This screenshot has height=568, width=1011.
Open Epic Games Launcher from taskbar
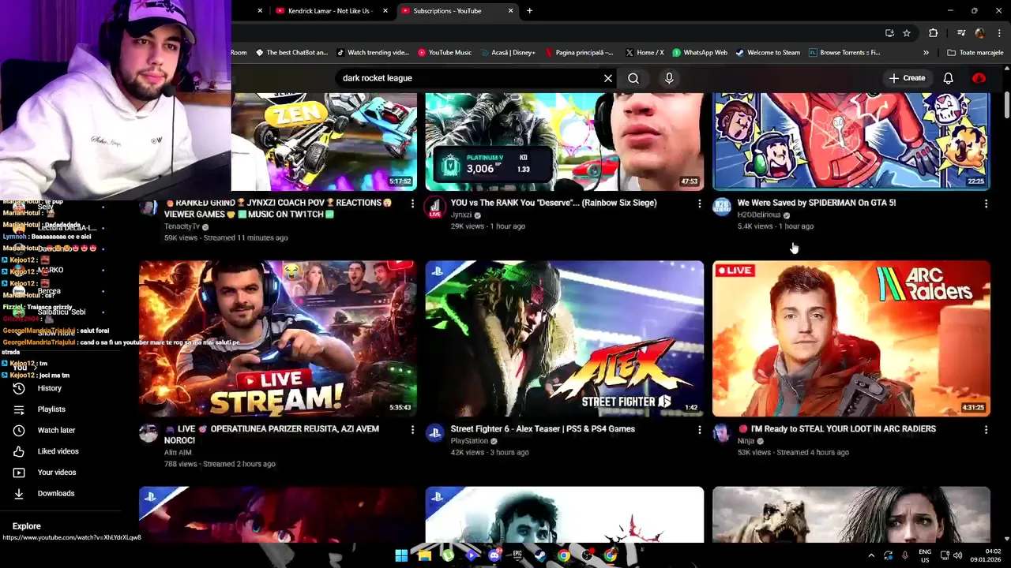pos(517,555)
